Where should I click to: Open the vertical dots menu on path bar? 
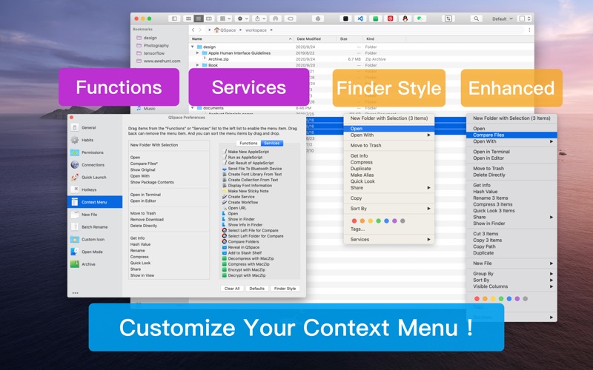(529, 30)
